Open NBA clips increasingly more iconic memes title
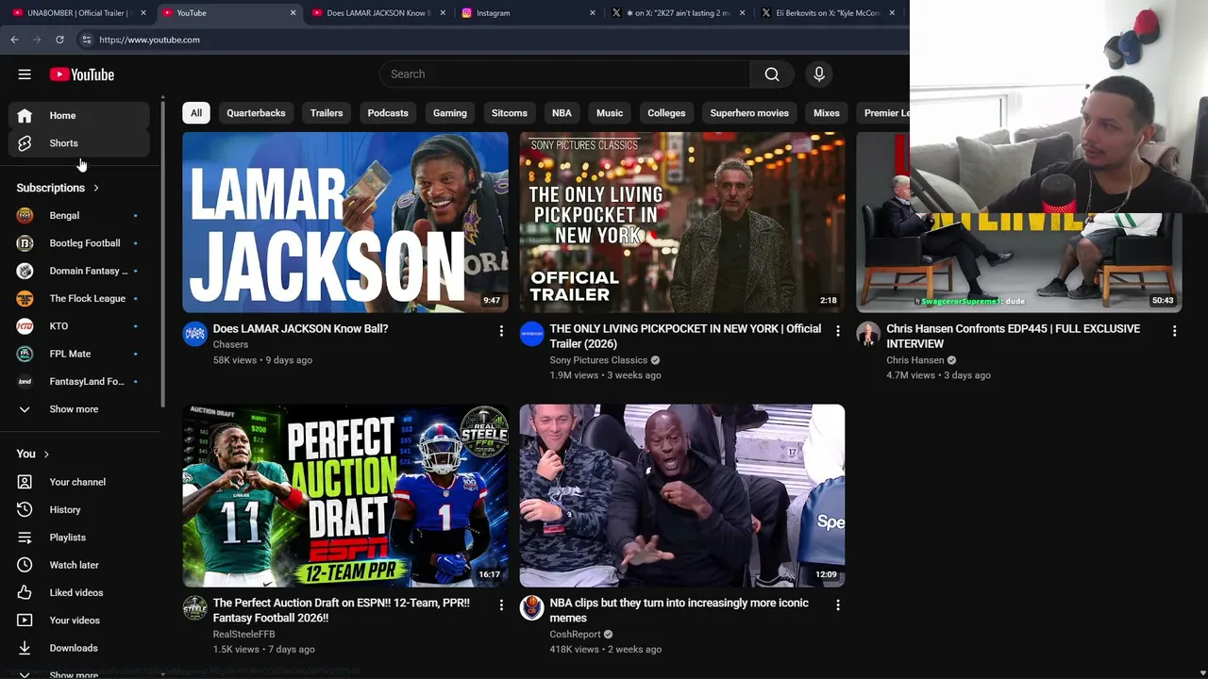The height and width of the screenshot is (679, 1208). coord(679,610)
